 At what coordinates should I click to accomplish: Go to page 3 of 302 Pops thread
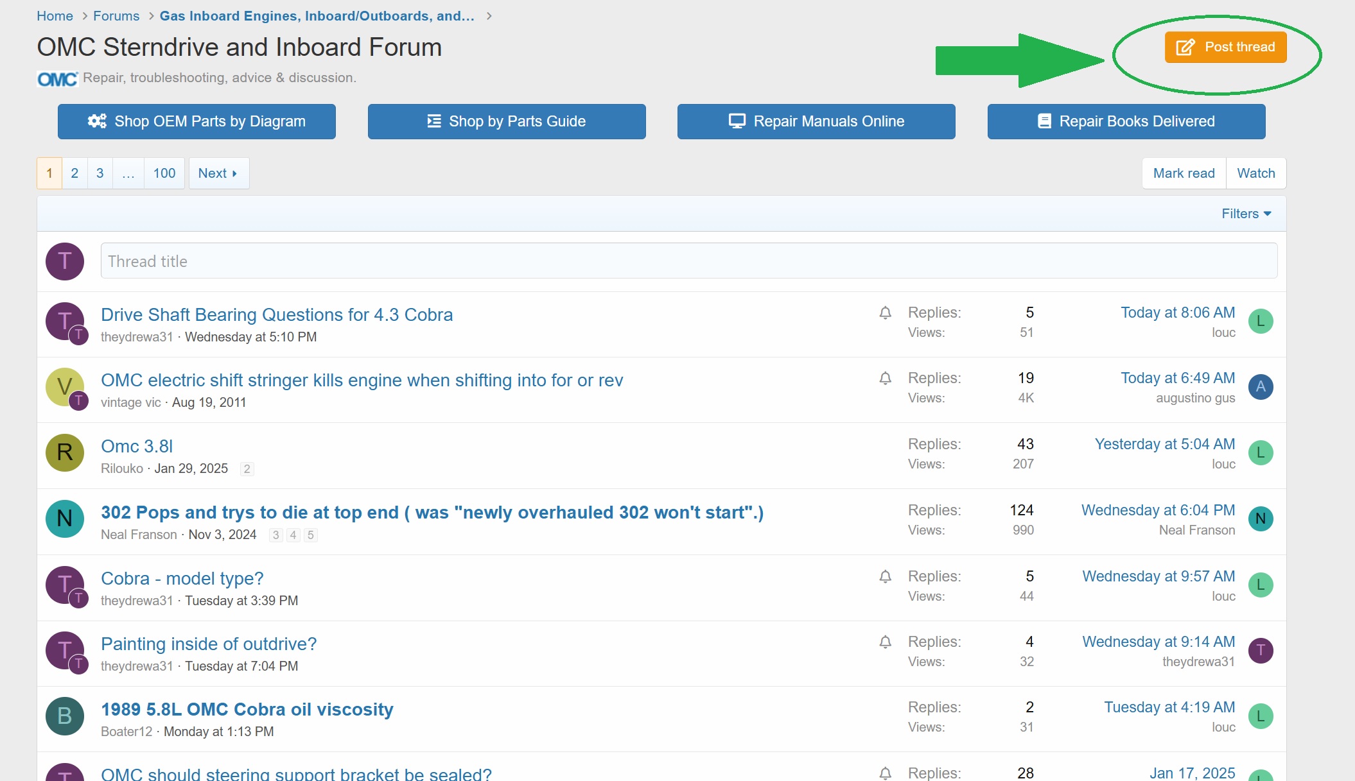275,535
